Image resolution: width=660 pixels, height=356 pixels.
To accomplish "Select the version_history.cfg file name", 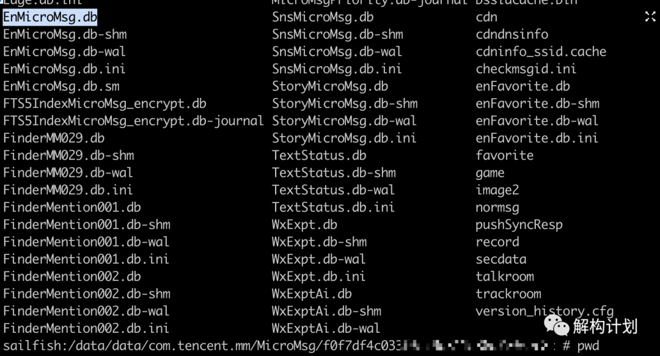I will click(544, 311).
